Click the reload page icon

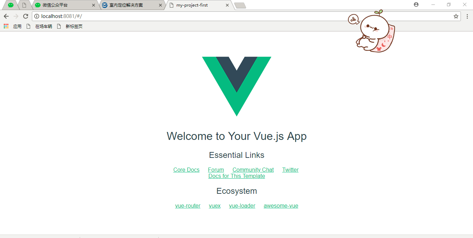(x=26, y=16)
